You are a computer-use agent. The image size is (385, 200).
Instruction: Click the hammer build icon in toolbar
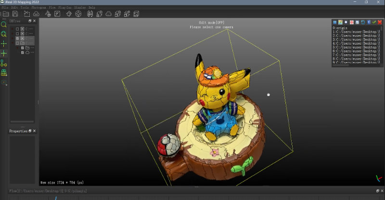click(48, 14)
